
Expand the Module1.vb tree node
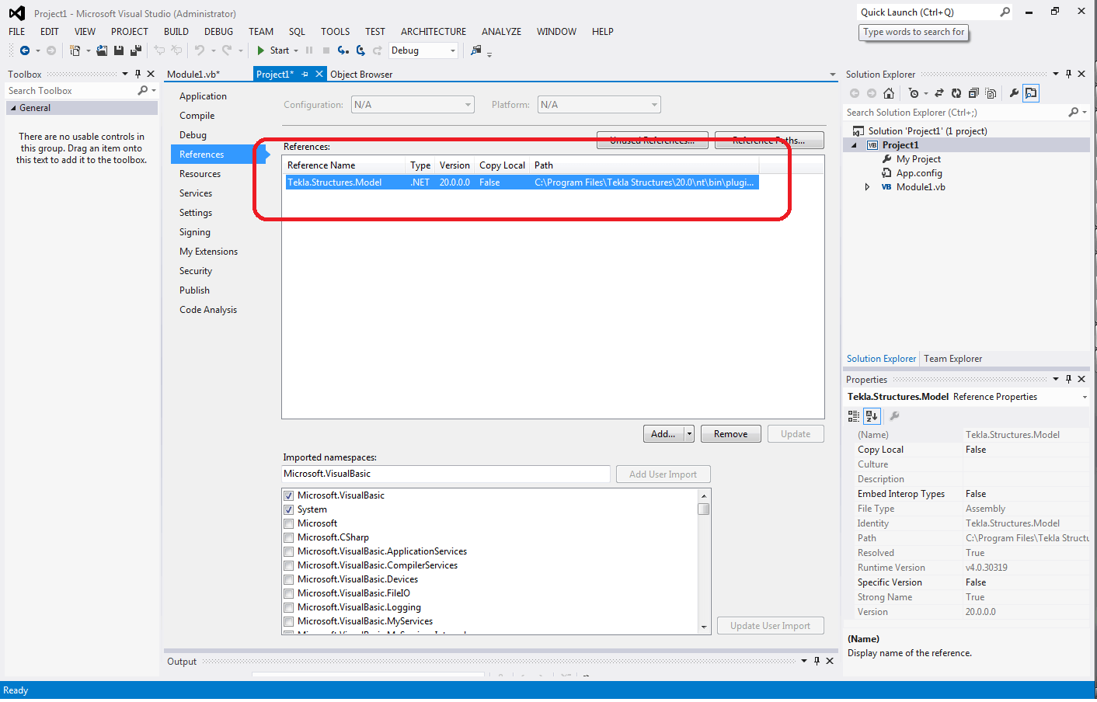point(867,187)
